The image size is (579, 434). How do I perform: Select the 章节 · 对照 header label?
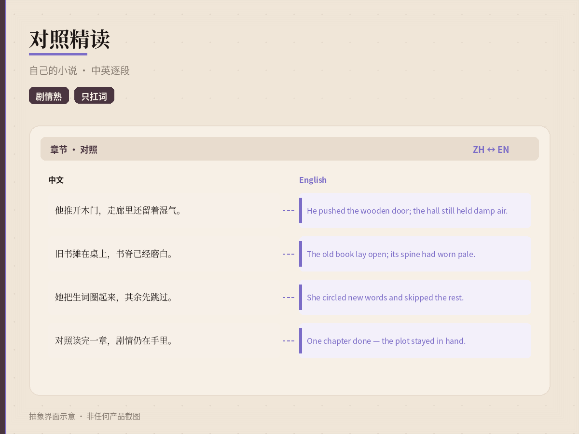point(74,149)
